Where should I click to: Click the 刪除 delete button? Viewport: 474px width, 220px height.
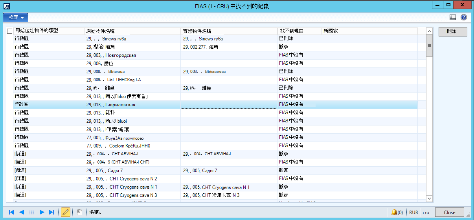coord(453,32)
